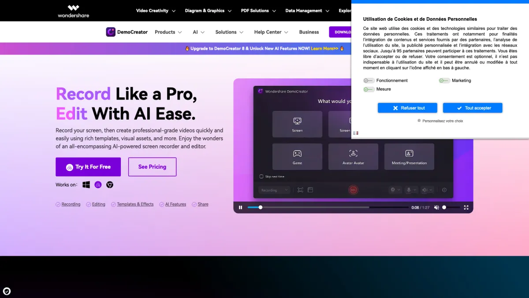Click the window capture icon

(x=310, y=190)
